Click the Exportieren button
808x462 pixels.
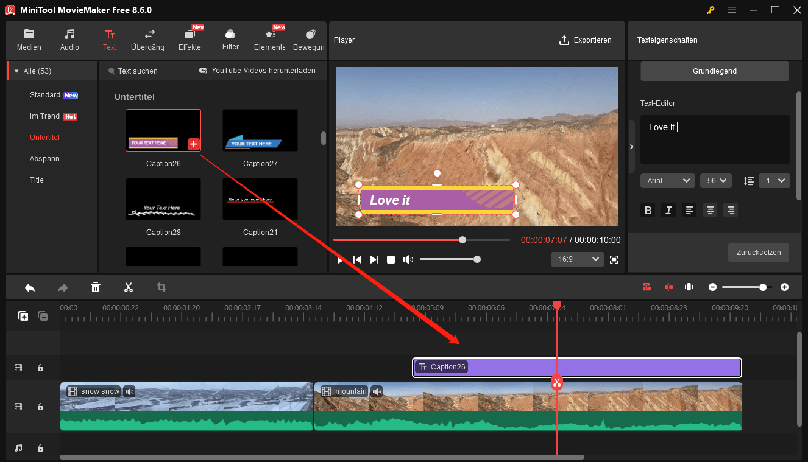click(586, 40)
